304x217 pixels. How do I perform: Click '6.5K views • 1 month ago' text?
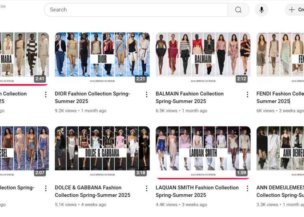182,111
